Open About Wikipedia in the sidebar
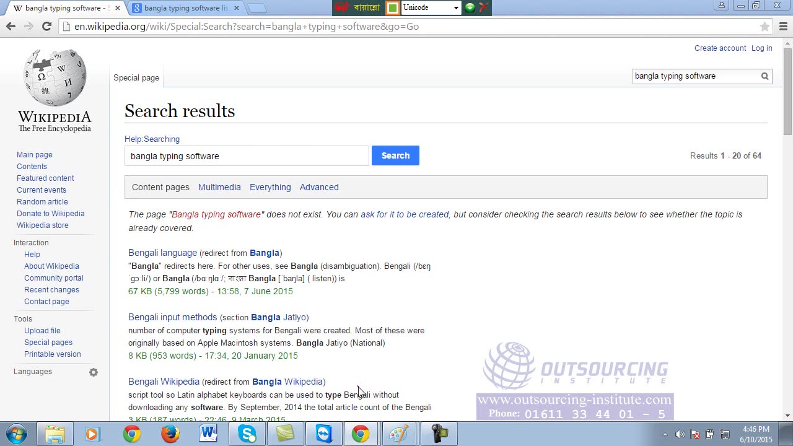The width and height of the screenshot is (793, 446). 51,266
